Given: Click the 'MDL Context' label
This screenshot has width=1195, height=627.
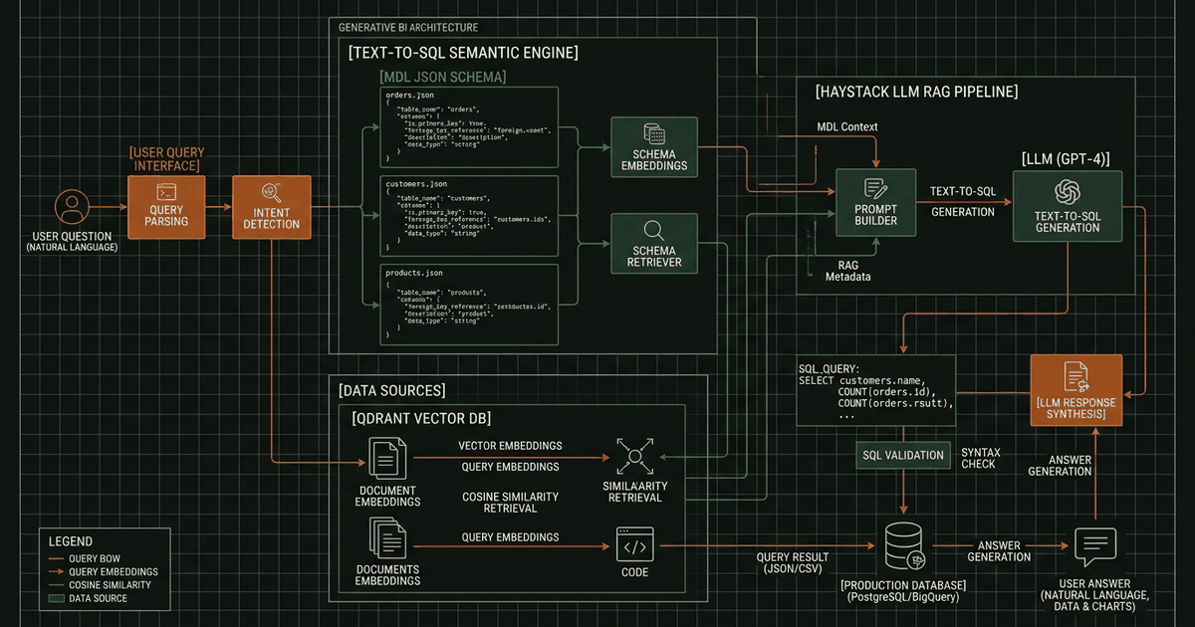Looking at the screenshot, I should pyautogui.click(x=847, y=127).
